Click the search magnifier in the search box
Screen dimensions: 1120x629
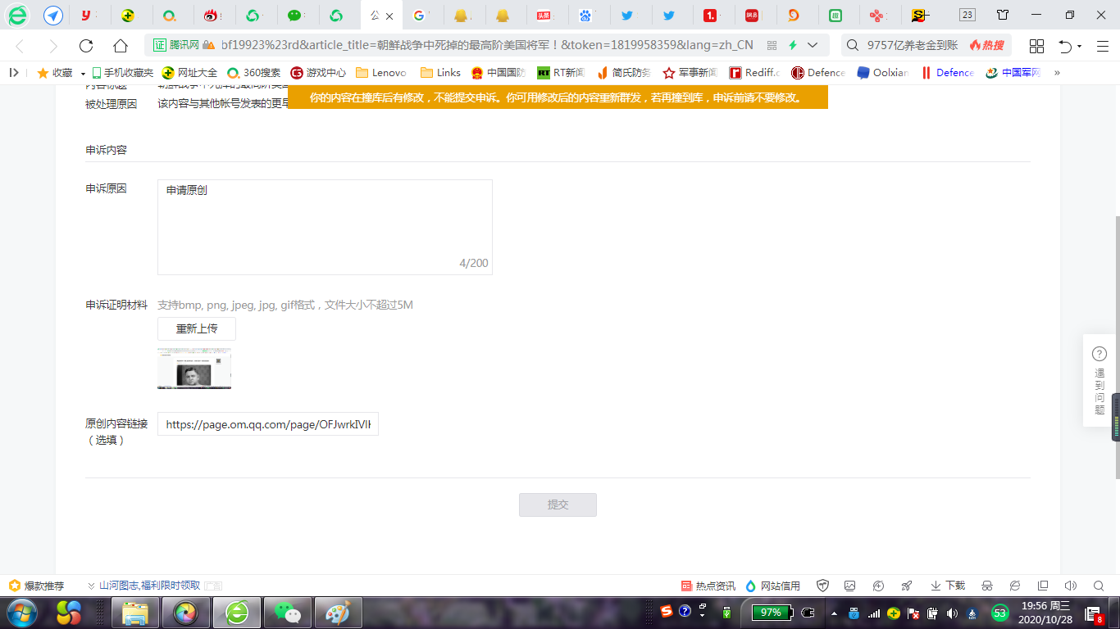click(853, 46)
